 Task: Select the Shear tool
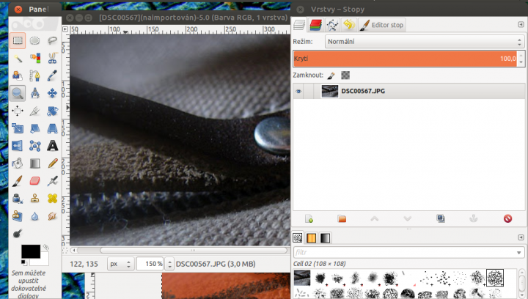(34, 128)
